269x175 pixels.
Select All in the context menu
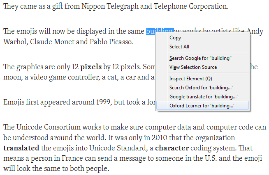(202, 47)
